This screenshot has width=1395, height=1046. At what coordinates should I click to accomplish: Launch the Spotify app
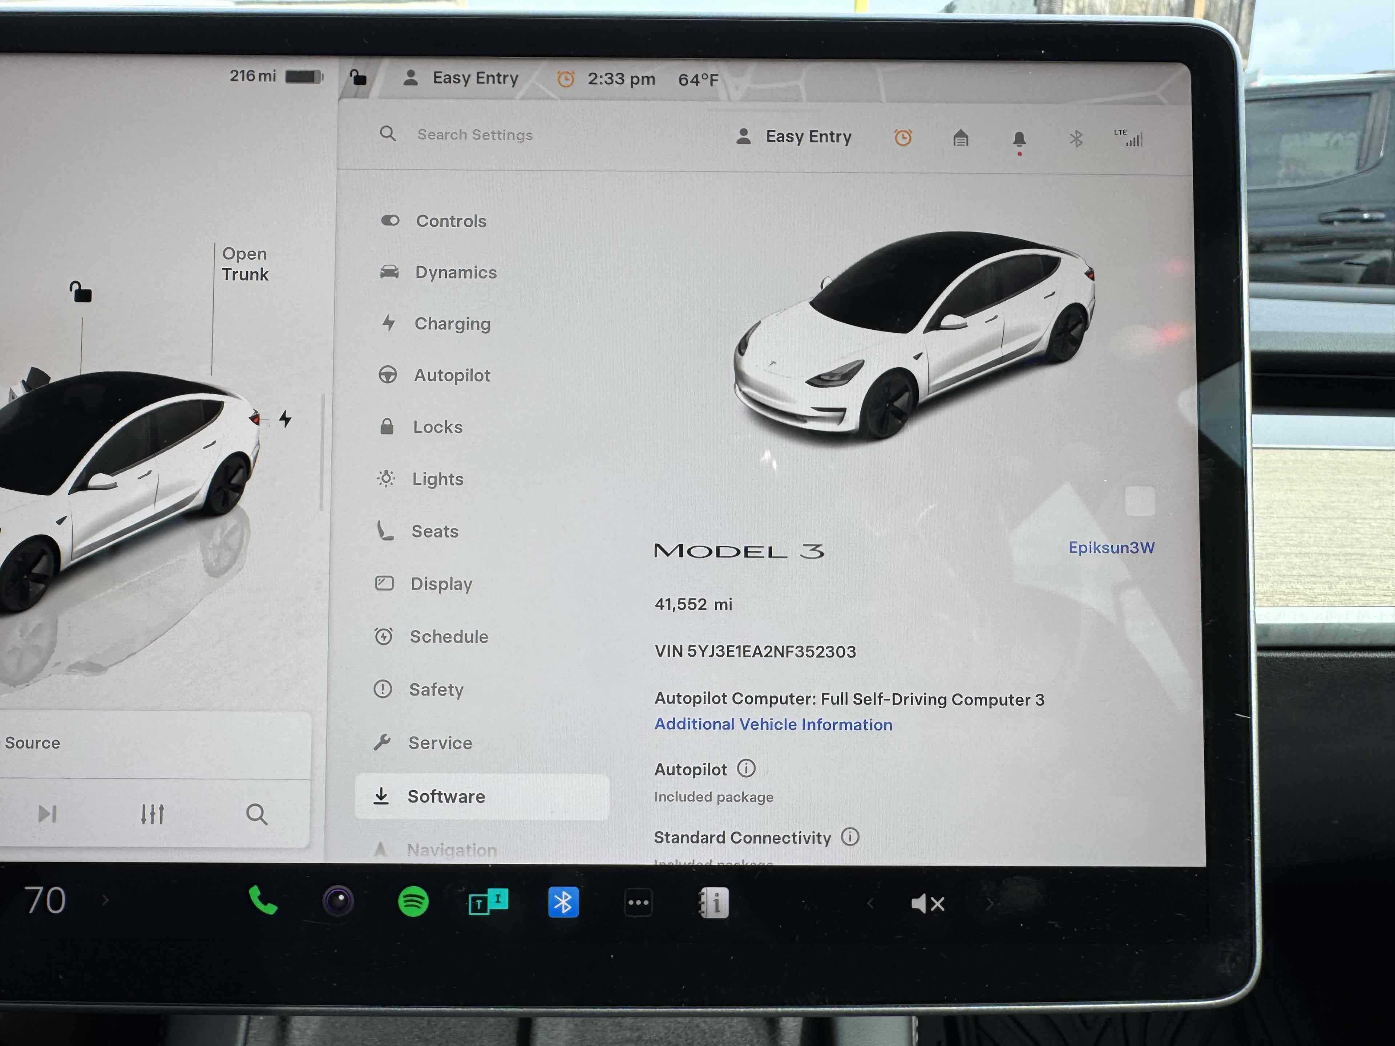tap(413, 901)
